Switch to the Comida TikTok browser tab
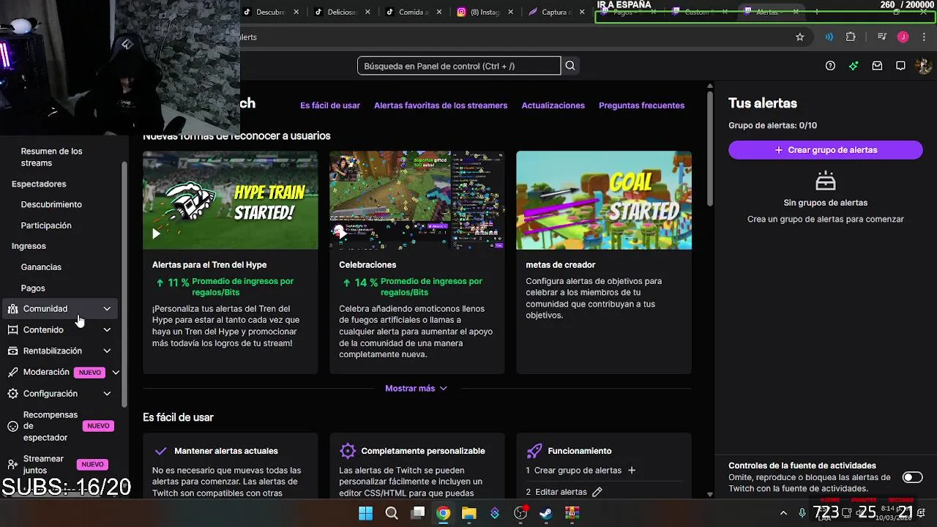Screen dimensions: 937x527 coord(414,12)
